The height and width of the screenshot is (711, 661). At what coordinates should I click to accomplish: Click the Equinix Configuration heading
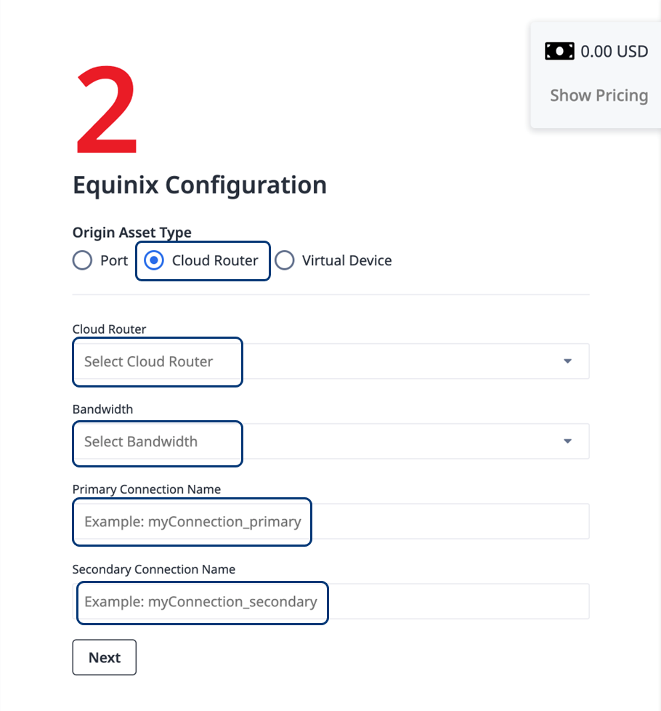tap(200, 185)
